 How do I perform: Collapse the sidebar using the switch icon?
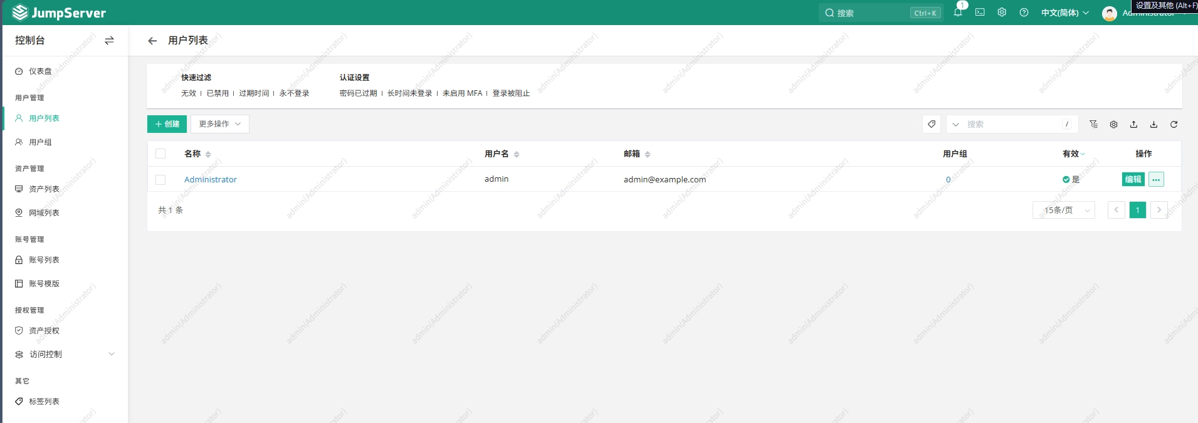pyautogui.click(x=109, y=41)
